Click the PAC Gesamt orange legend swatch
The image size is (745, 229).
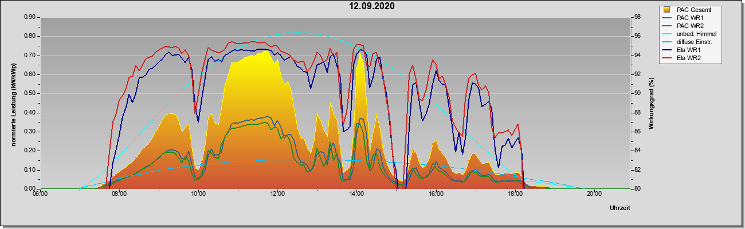tap(666, 10)
